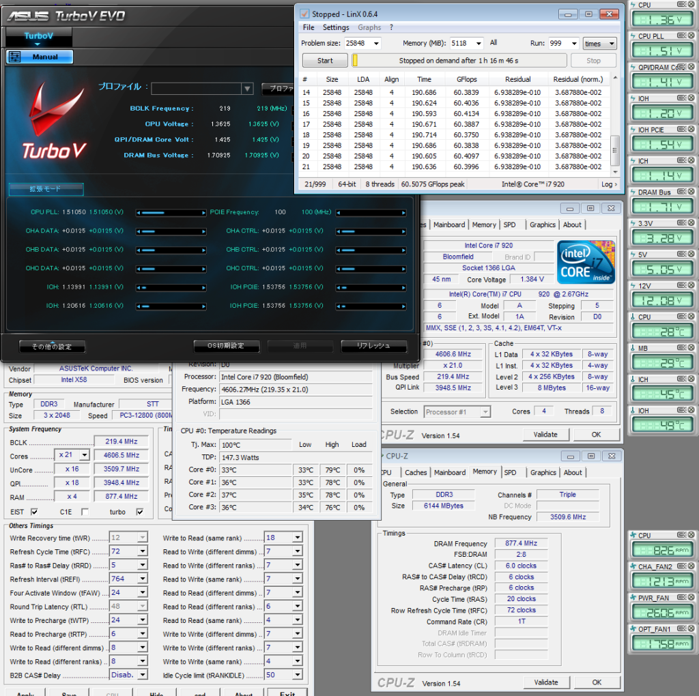Click the clip icon on IOH PCIE sensor
Viewport: 699px width, 696px height.
681,129
